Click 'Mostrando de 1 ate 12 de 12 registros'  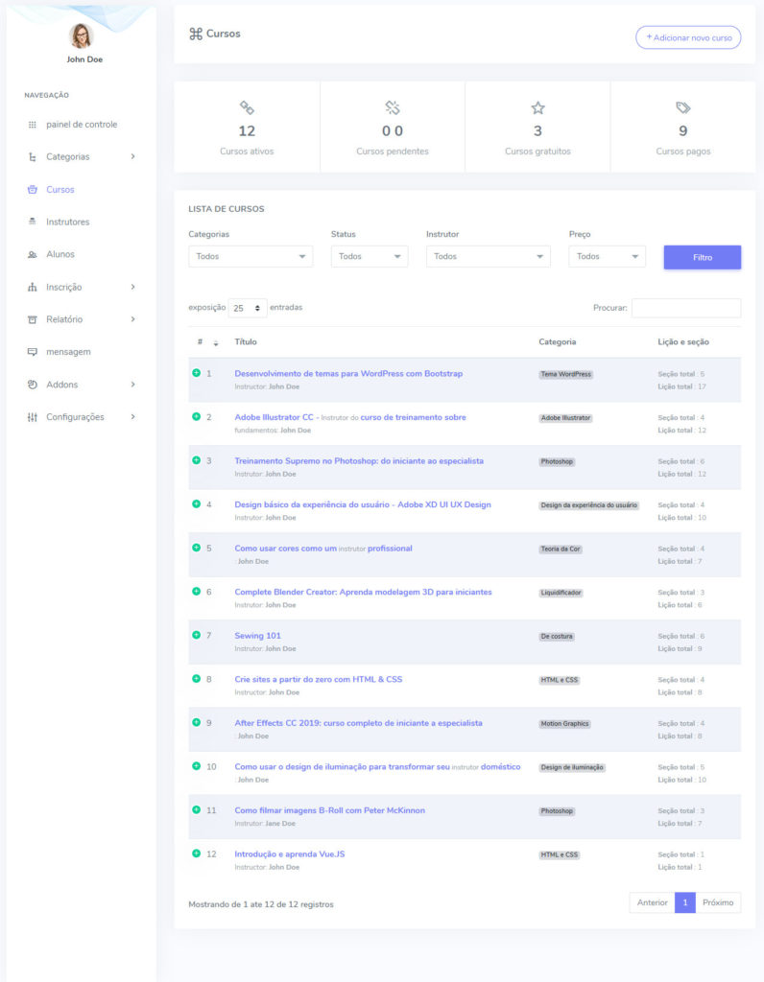tap(261, 904)
